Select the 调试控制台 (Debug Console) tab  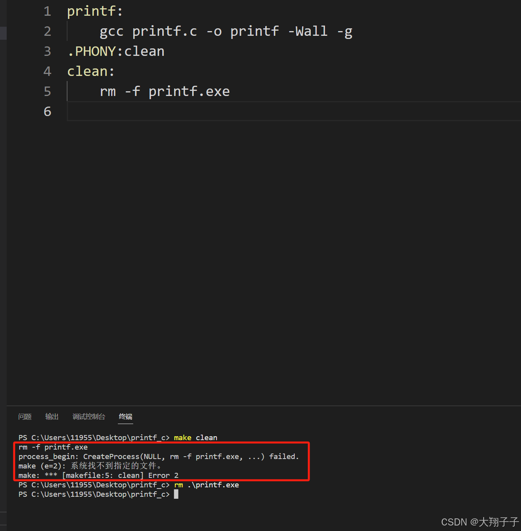coord(88,417)
